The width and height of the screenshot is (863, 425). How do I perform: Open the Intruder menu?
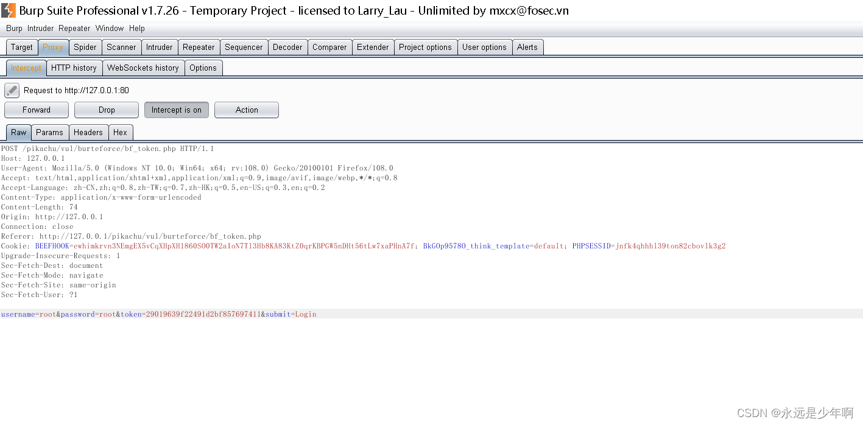(x=40, y=28)
